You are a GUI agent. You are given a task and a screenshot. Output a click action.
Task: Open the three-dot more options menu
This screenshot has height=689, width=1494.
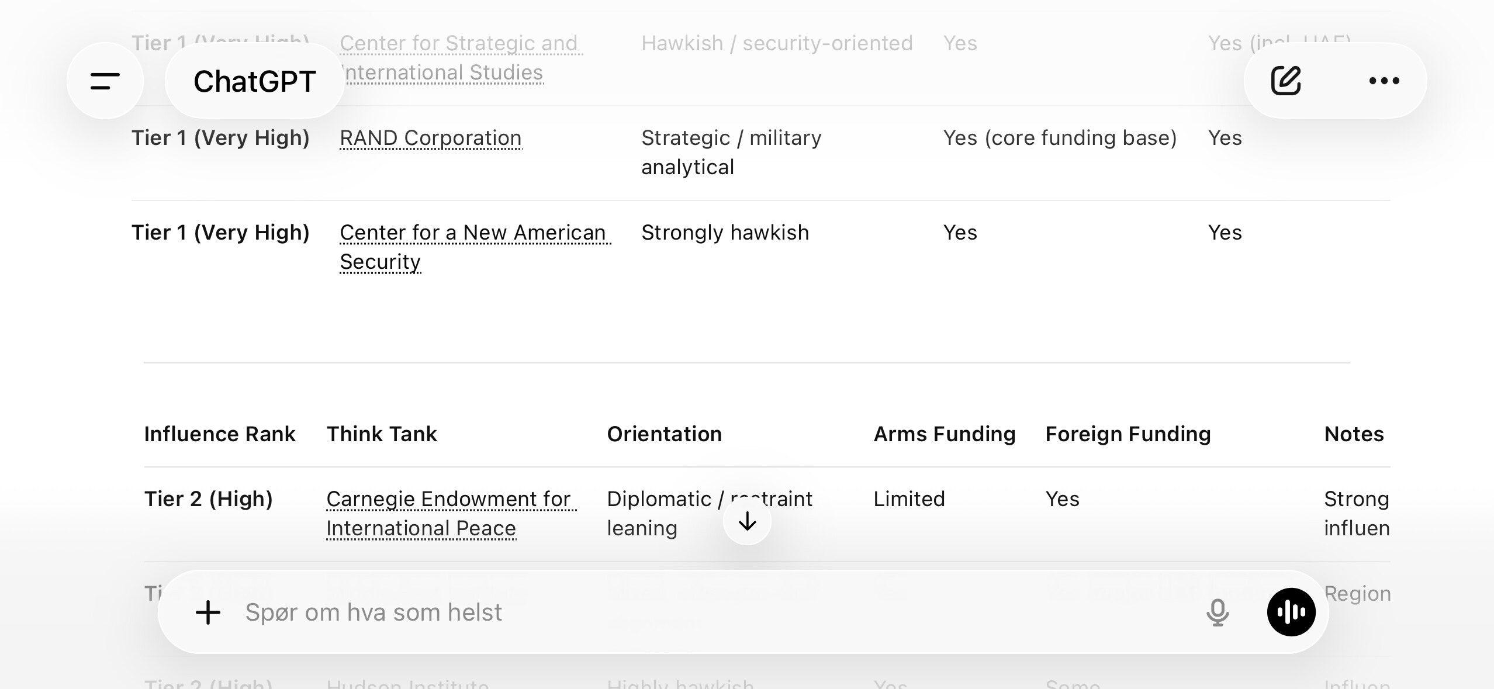pos(1384,81)
